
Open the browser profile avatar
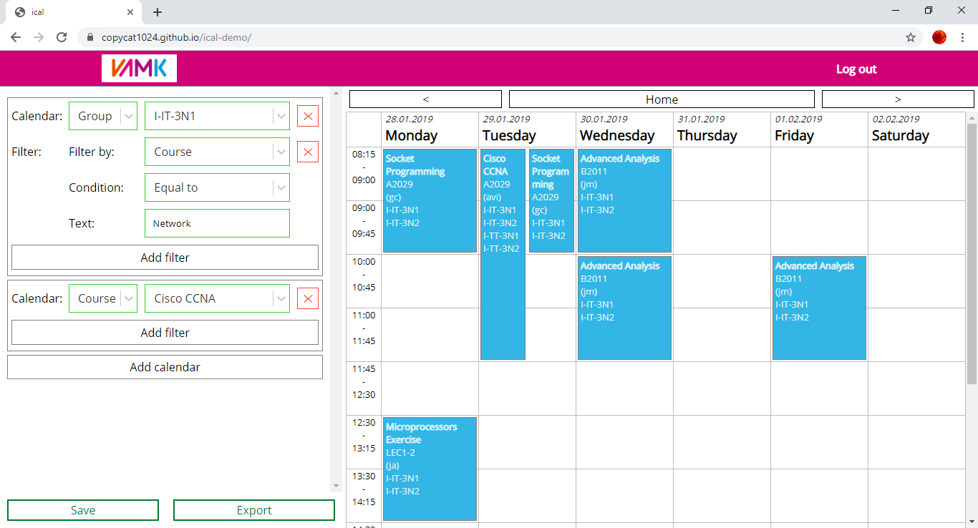click(x=939, y=37)
